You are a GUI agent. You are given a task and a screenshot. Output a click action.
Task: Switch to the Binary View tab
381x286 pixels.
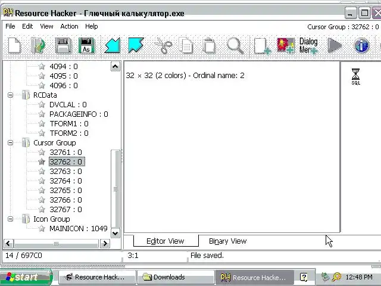pyautogui.click(x=227, y=241)
